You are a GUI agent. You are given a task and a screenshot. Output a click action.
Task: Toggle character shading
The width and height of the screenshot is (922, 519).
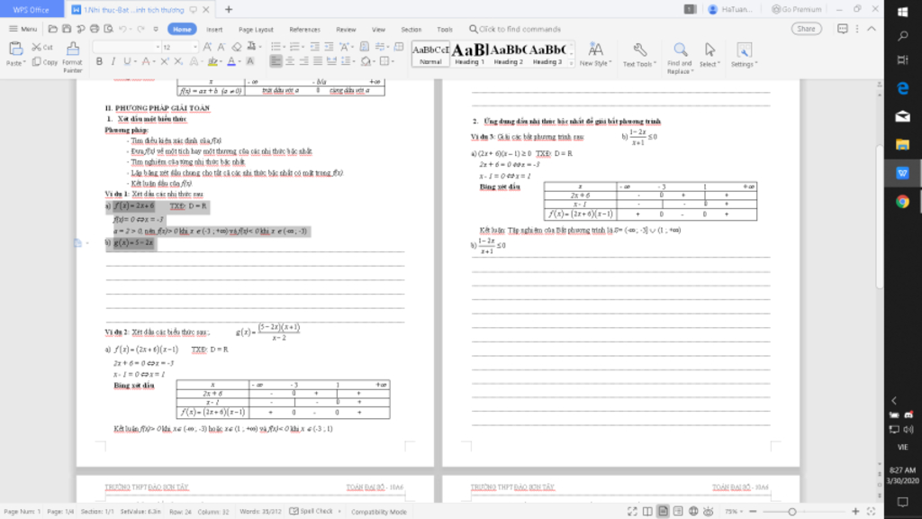click(250, 61)
